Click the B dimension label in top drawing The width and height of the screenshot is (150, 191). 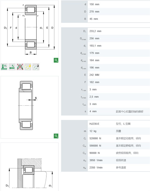(31, 52)
